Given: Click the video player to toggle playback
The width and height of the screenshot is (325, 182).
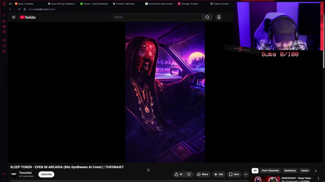Looking at the screenshot, I should 165,92.
